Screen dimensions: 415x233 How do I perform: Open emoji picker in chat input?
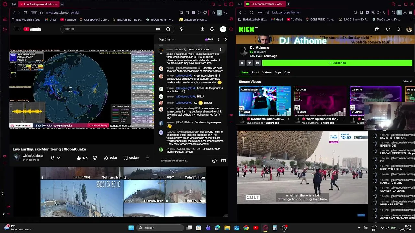214,161
